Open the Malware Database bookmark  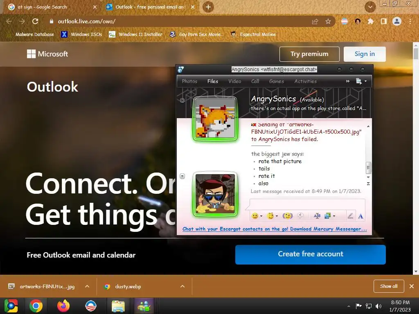pos(35,34)
